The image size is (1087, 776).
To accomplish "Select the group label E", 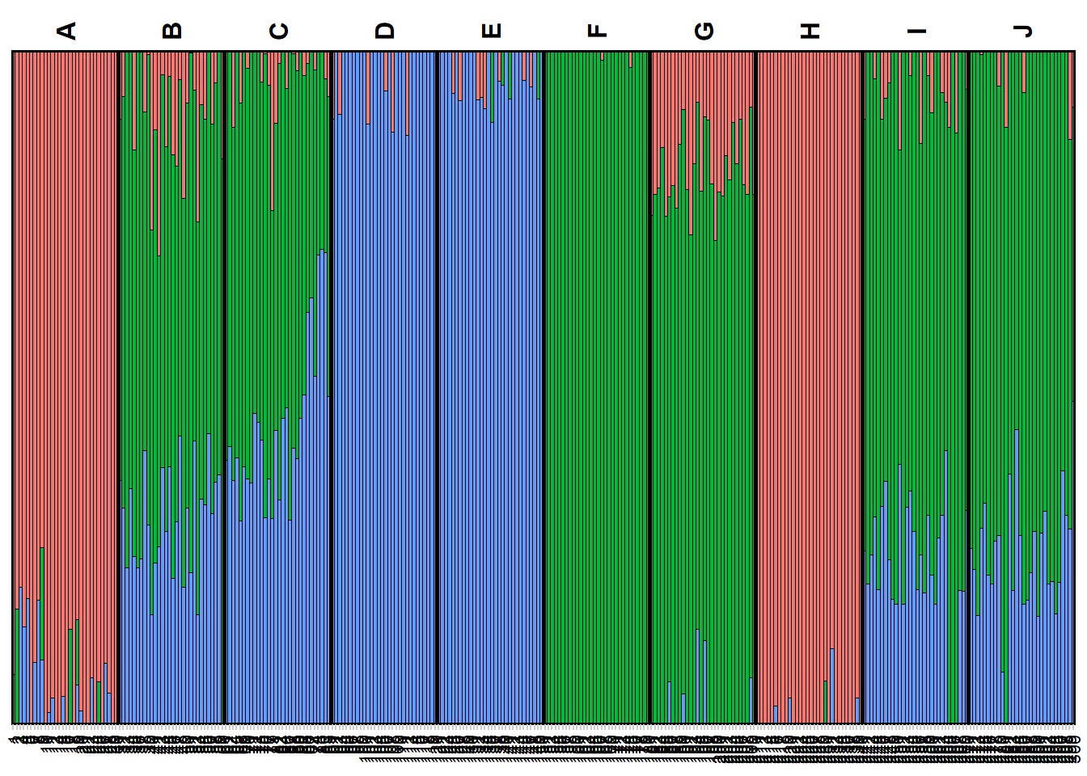I will 491,31.
